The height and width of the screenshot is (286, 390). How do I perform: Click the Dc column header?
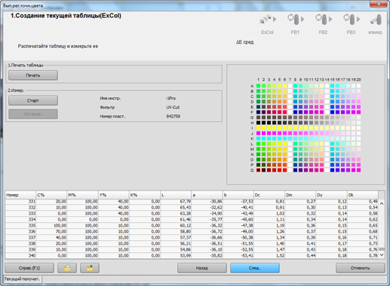click(x=269, y=195)
